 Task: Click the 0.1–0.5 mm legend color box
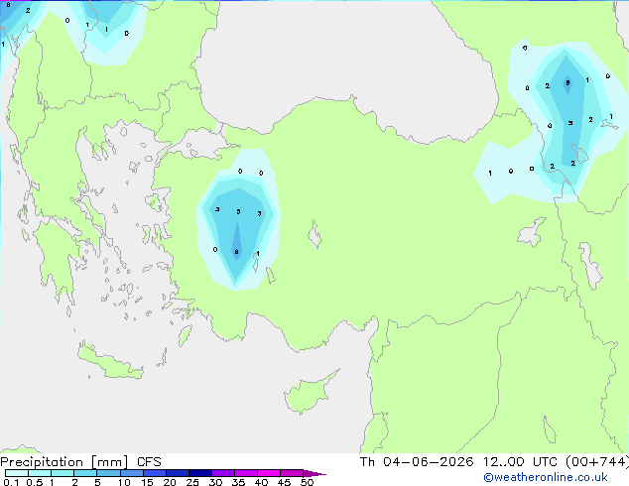click(17, 473)
